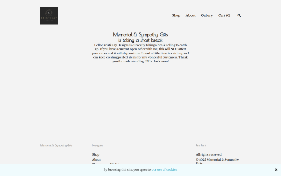Viewport: 281px width, 176px height.
Task: Click the footer 'Memorial & Sympathy Gifts' title
Action: coord(56,145)
